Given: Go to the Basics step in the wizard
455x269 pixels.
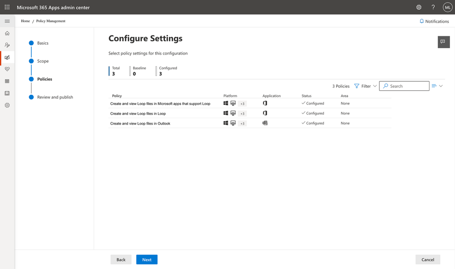Looking at the screenshot, I should click(42, 43).
